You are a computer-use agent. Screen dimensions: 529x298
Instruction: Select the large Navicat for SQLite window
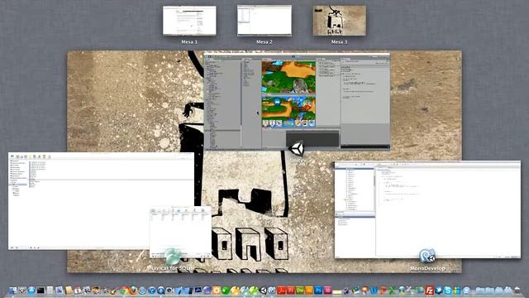tap(101, 201)
